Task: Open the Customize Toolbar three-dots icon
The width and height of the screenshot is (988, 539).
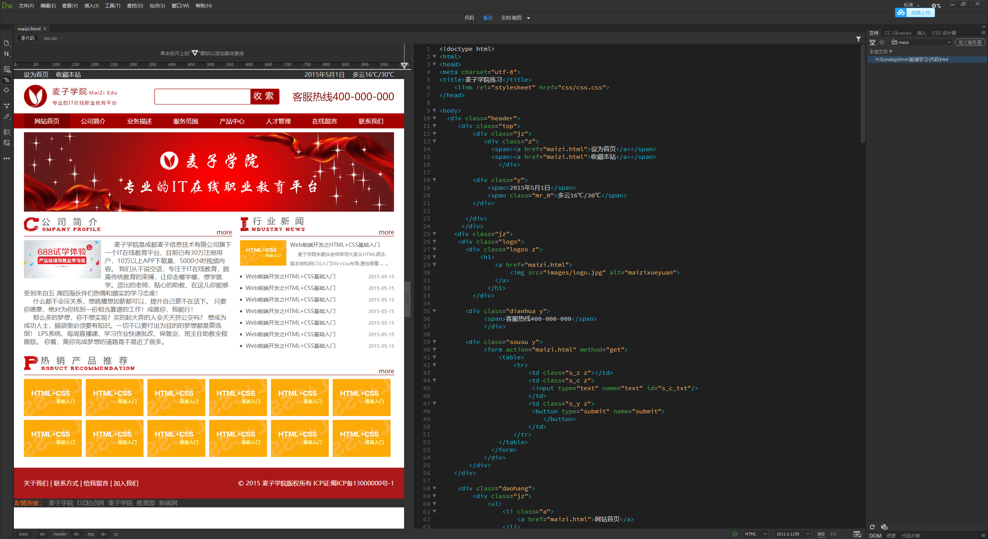Action: pyautogui.click(x=7, y=158)
